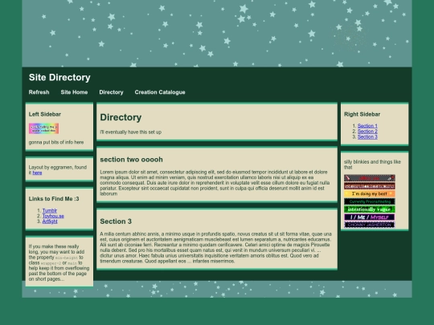Click the gray blinkie with red text
This screenshot has height=325, width=434.
click(370, 178)
